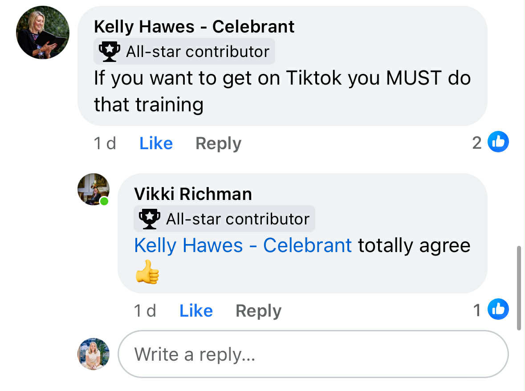Open the 1d timestamp on Kelly's comment

105,143
